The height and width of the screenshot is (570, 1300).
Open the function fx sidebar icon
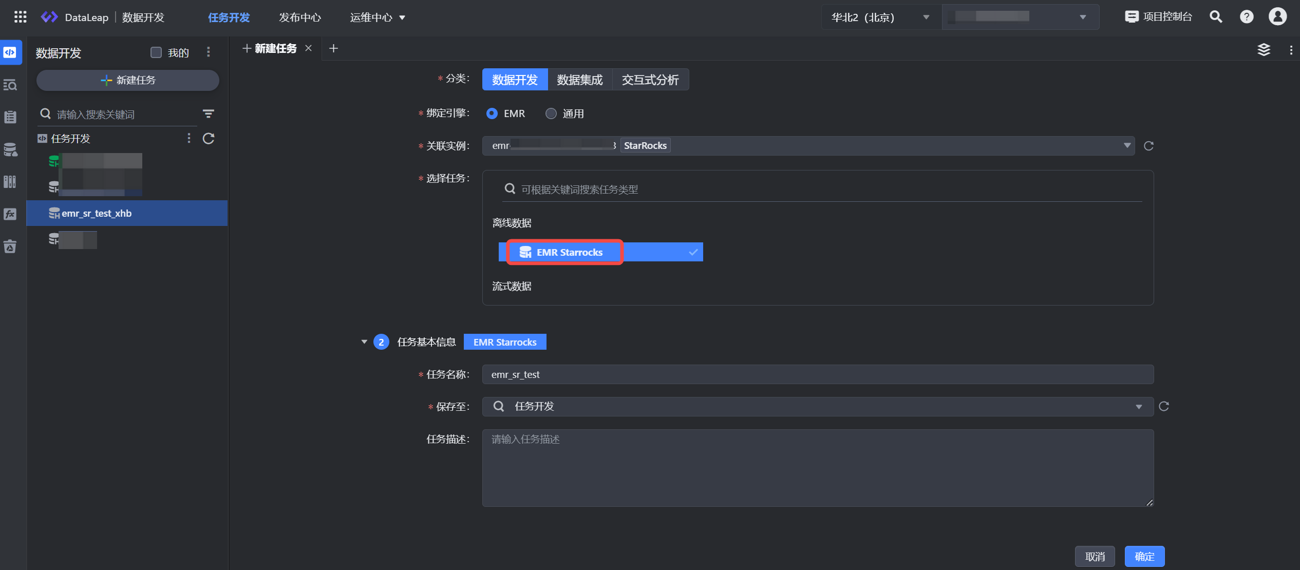[x=10, y=214]
